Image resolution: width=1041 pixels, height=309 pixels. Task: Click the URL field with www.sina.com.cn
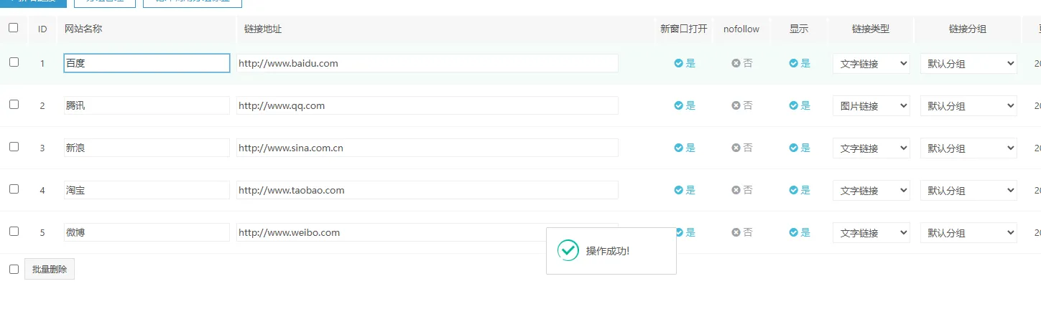[x=427, y=148]
